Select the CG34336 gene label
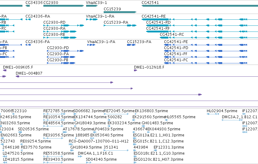 click(x=34, y=3)
